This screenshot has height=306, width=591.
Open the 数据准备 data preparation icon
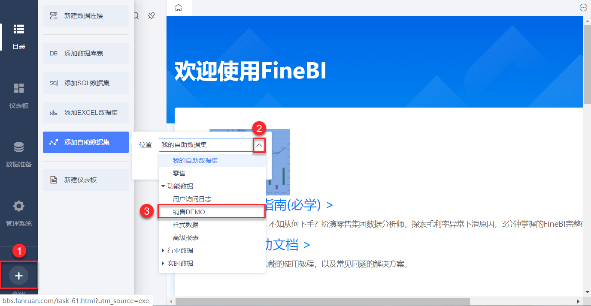pos(18,147)
